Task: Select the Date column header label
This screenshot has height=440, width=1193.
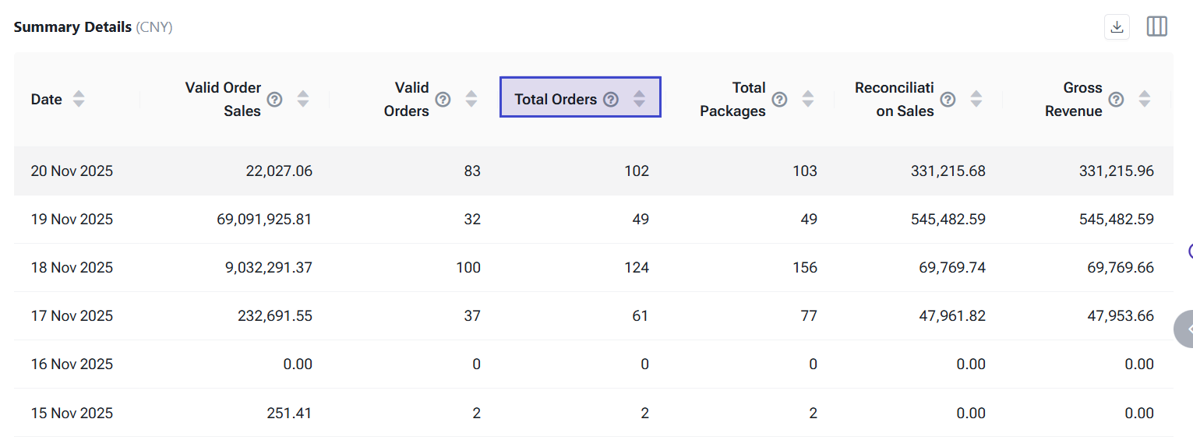Action: [x=47, y=100]
